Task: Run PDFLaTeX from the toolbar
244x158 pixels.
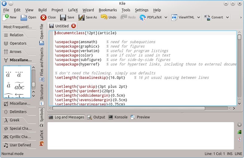Action: [142, 17]
